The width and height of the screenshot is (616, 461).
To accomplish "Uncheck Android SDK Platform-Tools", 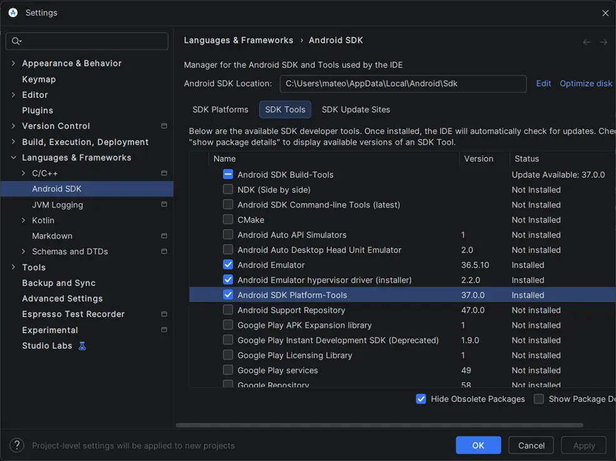I will tap(228, 294).
